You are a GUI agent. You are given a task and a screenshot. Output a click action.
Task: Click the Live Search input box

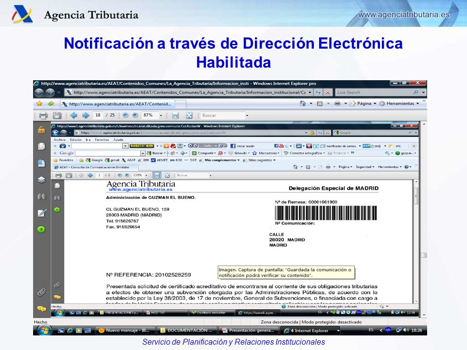(x=374, y=92)
